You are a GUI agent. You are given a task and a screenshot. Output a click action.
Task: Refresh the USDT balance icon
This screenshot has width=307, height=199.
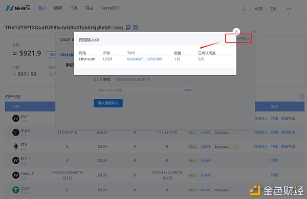[x=148, y=79]
